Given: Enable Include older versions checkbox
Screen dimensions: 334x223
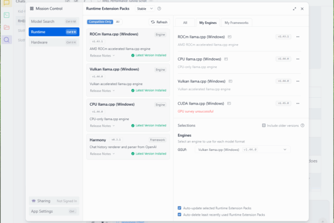Looking at the screenshot, I should click(x=264, y=125).
